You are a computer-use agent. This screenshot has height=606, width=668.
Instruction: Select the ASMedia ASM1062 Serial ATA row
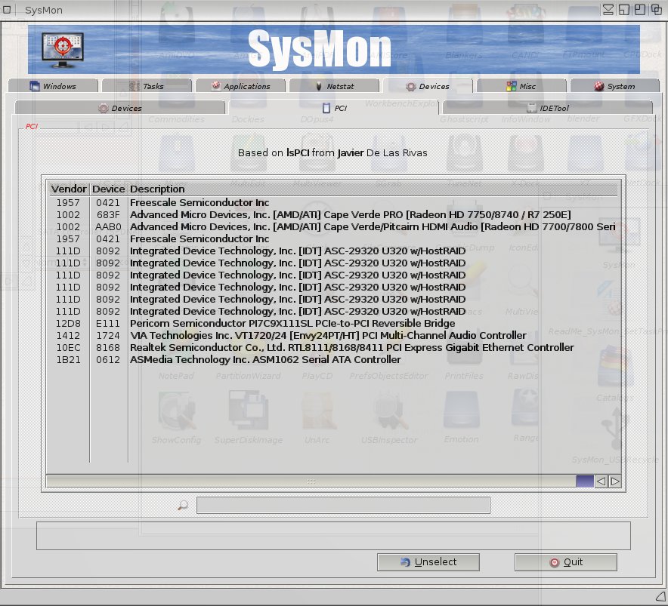[333, 359]
